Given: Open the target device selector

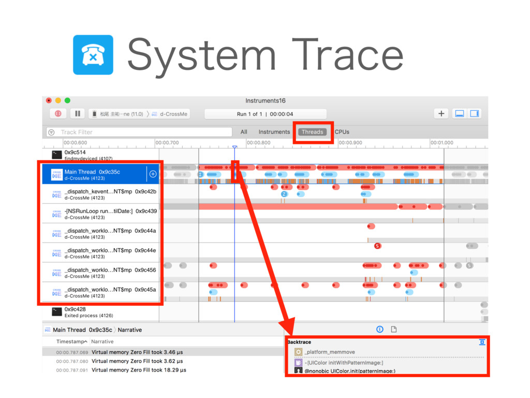Looking at the screenshot, I should click(119, 114).
